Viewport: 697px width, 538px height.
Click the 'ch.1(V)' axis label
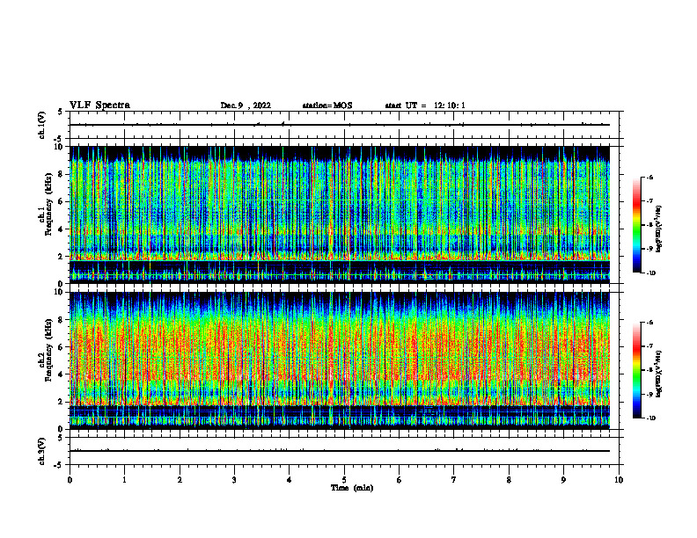point(41,125)
